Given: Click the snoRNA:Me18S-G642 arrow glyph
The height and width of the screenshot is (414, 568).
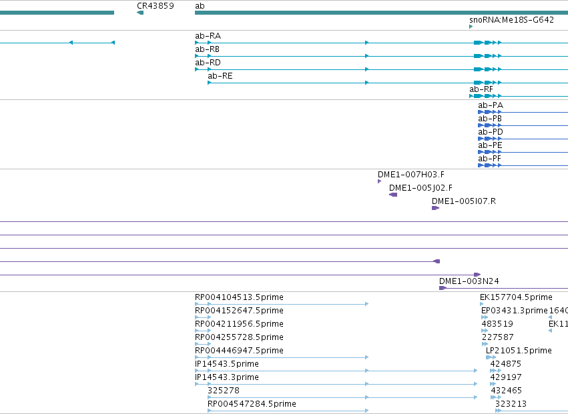Looking at the screenshot, I should [x=471, y=27].
